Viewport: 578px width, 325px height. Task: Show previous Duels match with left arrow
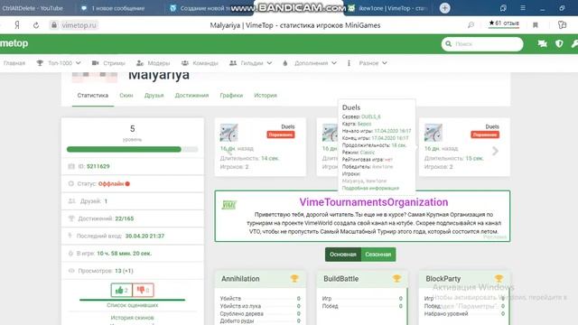[x=229, y=151]
